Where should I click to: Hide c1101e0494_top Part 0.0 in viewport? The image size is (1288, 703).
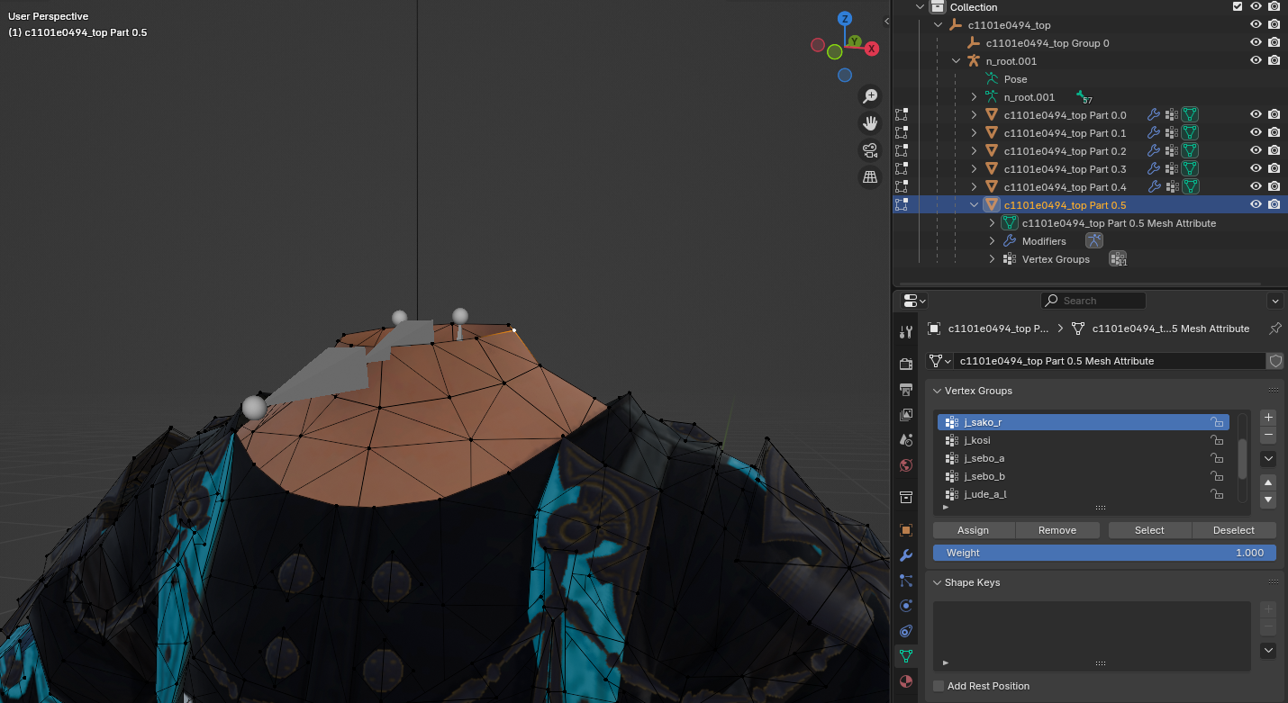point(1256,115)
